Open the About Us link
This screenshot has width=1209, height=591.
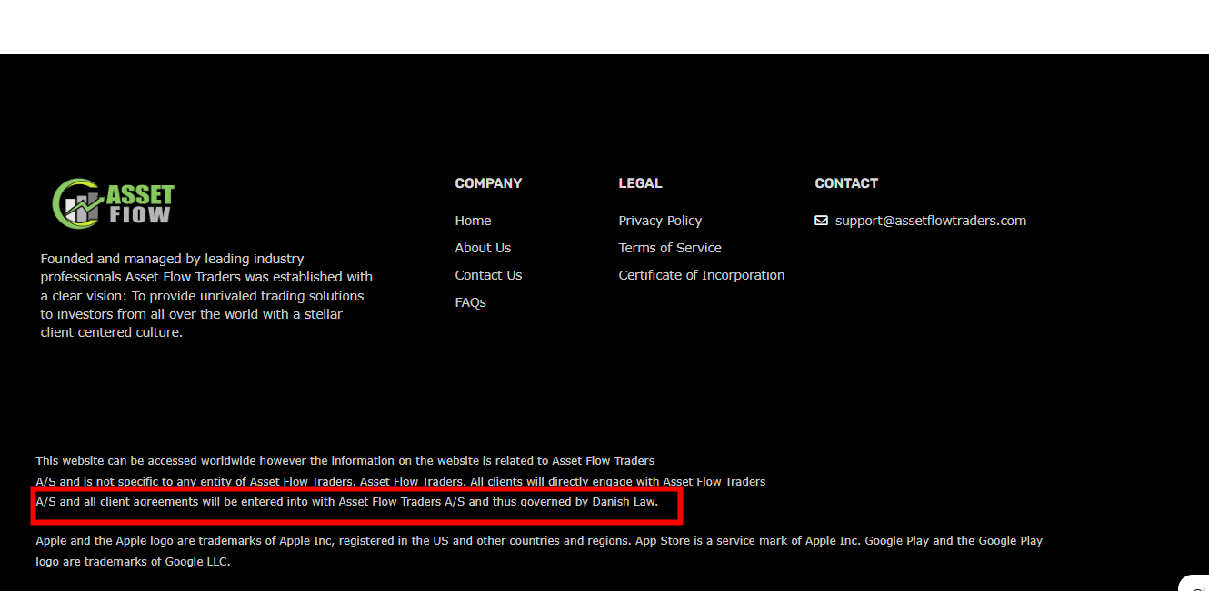(483, 248)
